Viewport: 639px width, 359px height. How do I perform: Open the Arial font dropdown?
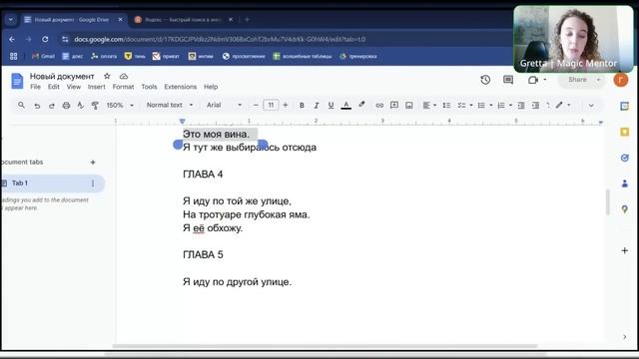click(224, 105)
